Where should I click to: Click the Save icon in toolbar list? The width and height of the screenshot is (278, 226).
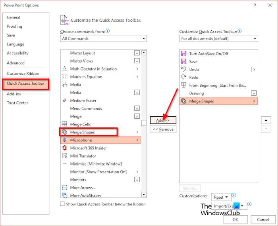[x=183, y=61]
